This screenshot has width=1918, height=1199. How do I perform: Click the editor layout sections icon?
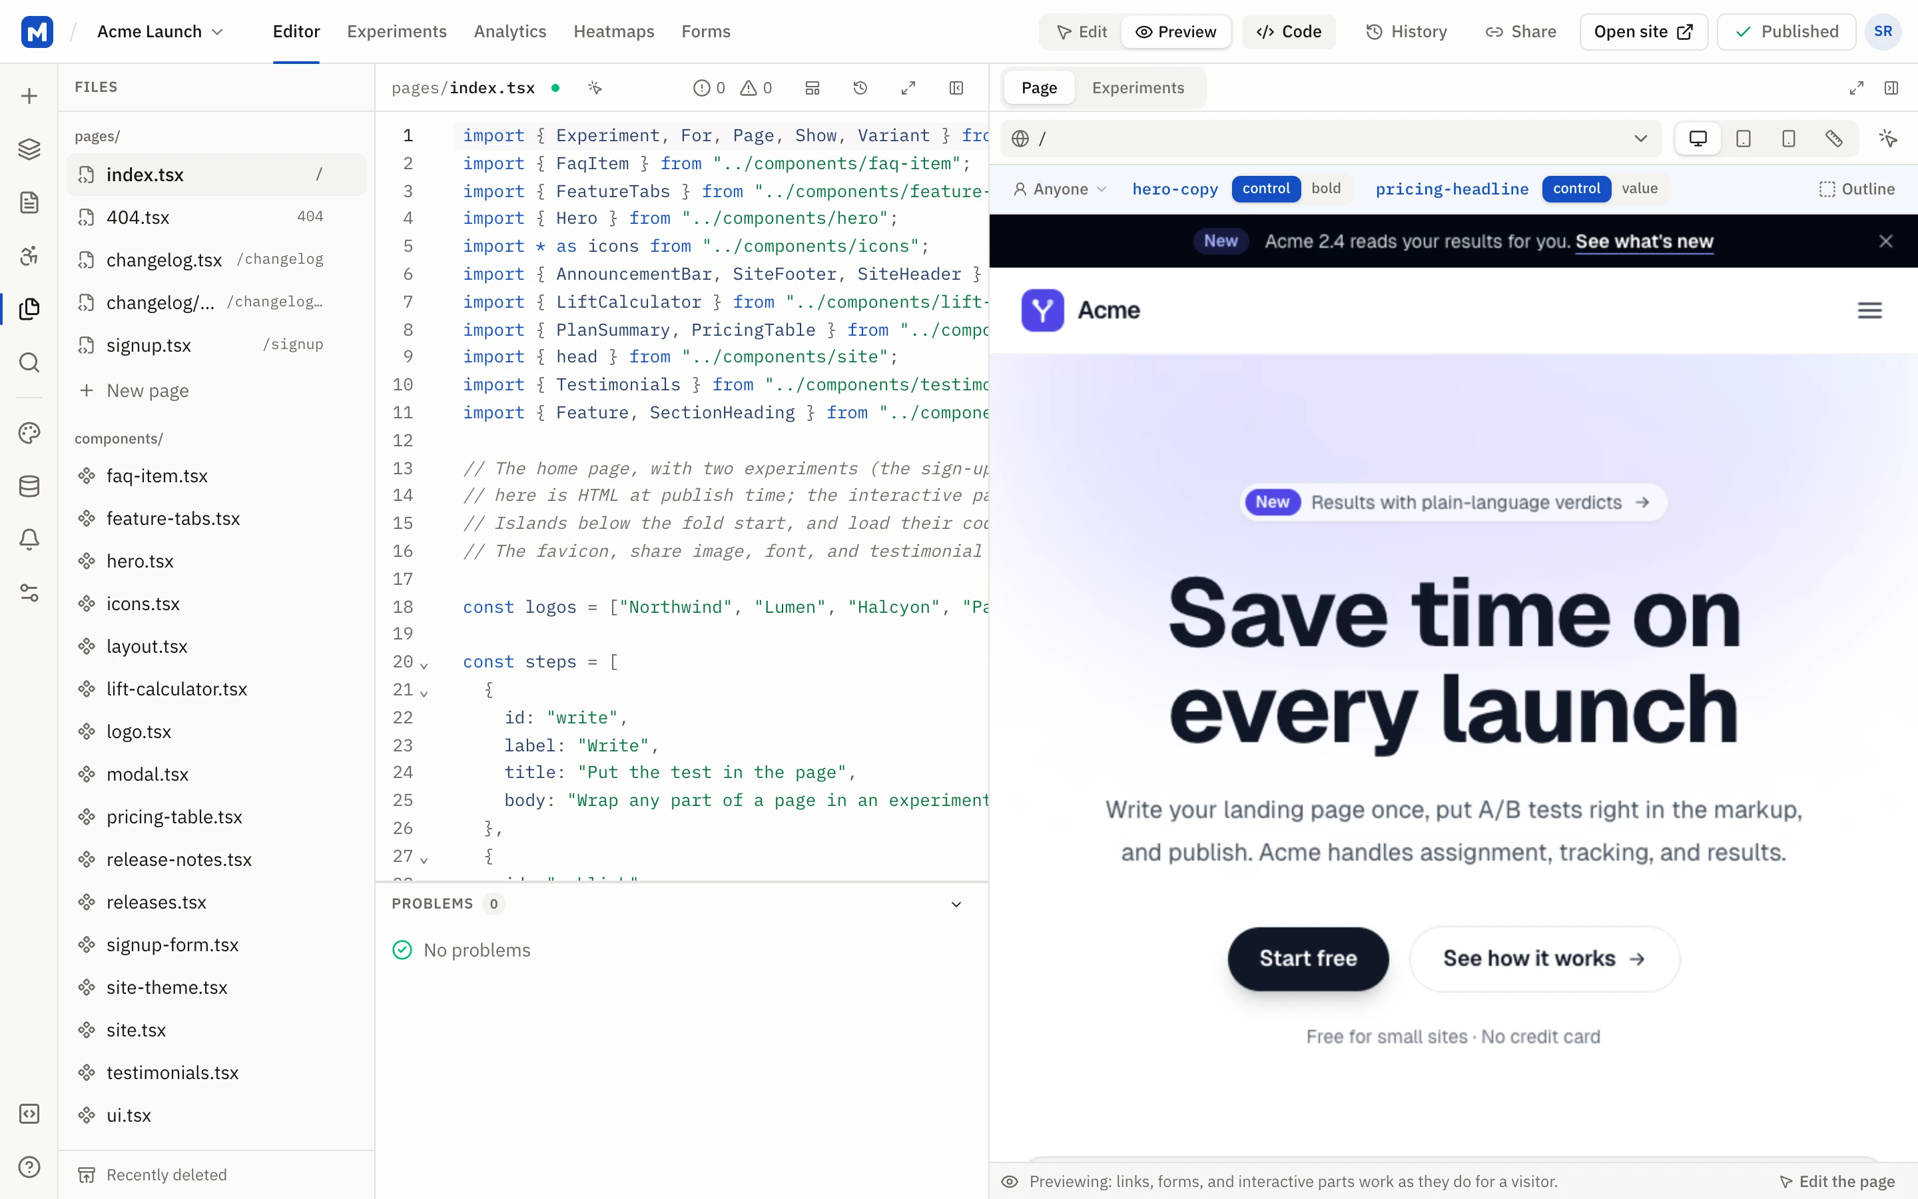(812, 88)
